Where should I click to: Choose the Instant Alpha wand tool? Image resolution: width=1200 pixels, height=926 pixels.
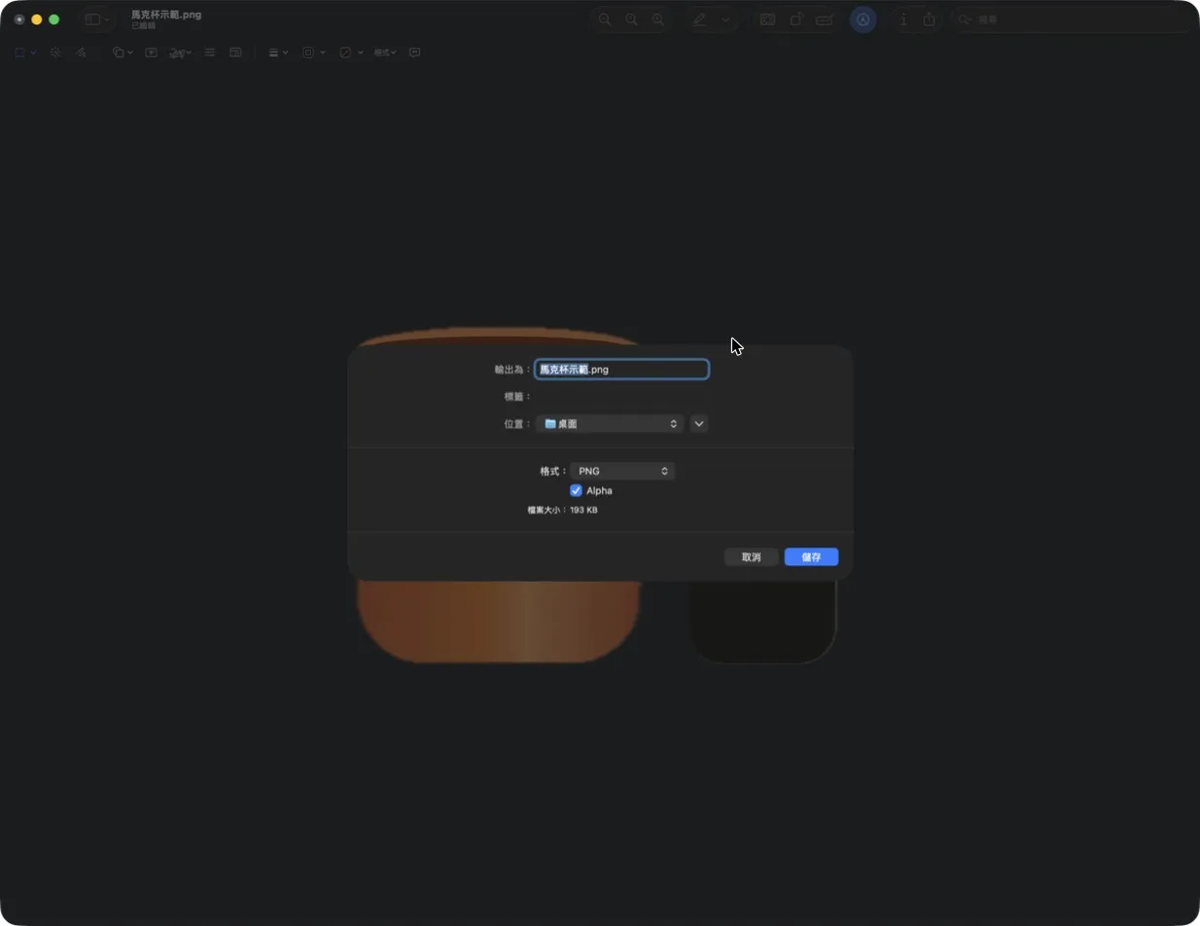click(55, 53)
